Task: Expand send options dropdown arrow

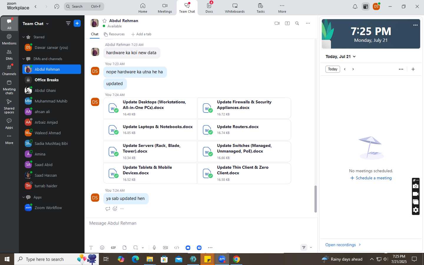Action: pos(311,247)
